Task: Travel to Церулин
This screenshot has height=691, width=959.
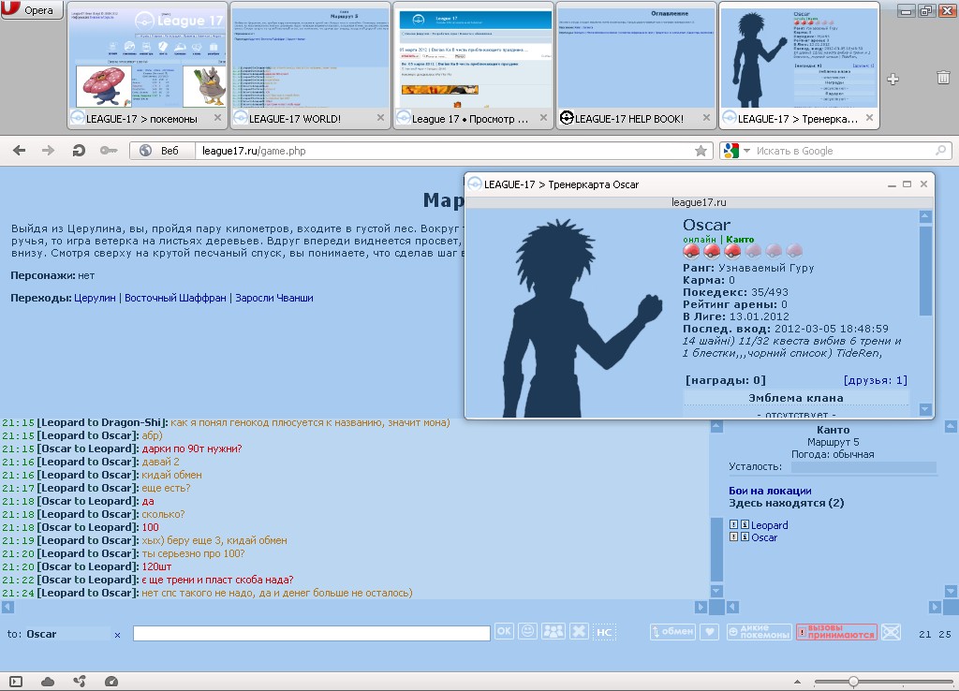Action: pyautogui.click(x=95, y=298)
